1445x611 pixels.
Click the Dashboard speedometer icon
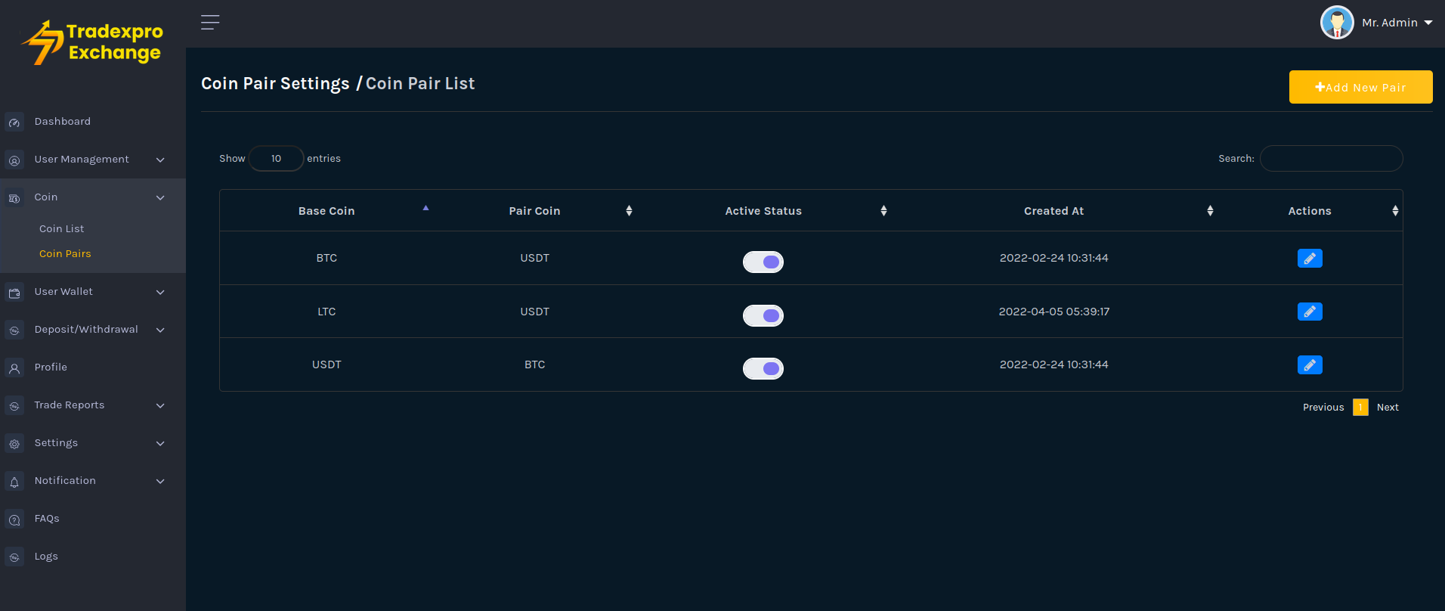pos(14,123)
